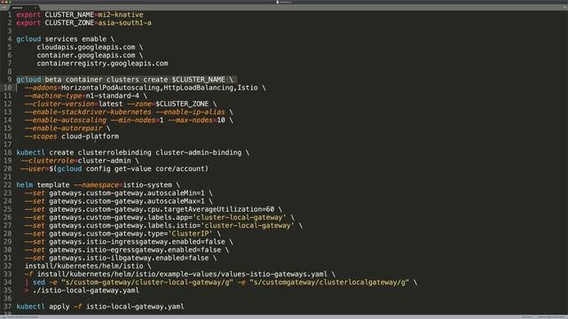Click 'HorizontalPodAutoscaling' in the addons list
This screenshot has height=319, width=568.
pyautogui.click(x=110, y=88)
